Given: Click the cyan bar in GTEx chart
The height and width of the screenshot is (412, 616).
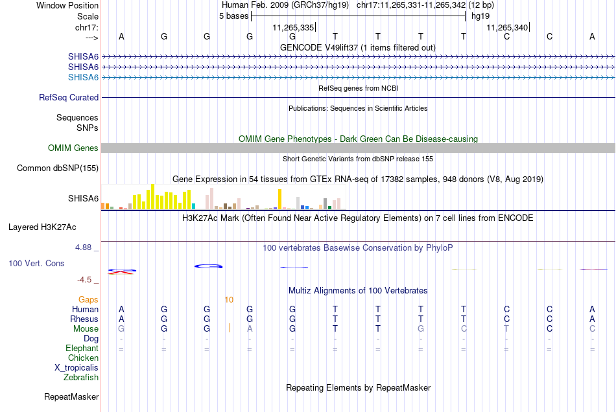Looking at the screenshot, I should 193,207.
